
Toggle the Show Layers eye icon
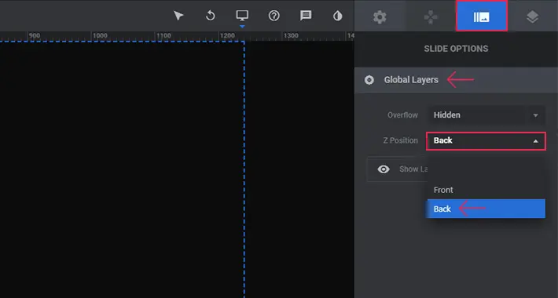coord(384,169)
